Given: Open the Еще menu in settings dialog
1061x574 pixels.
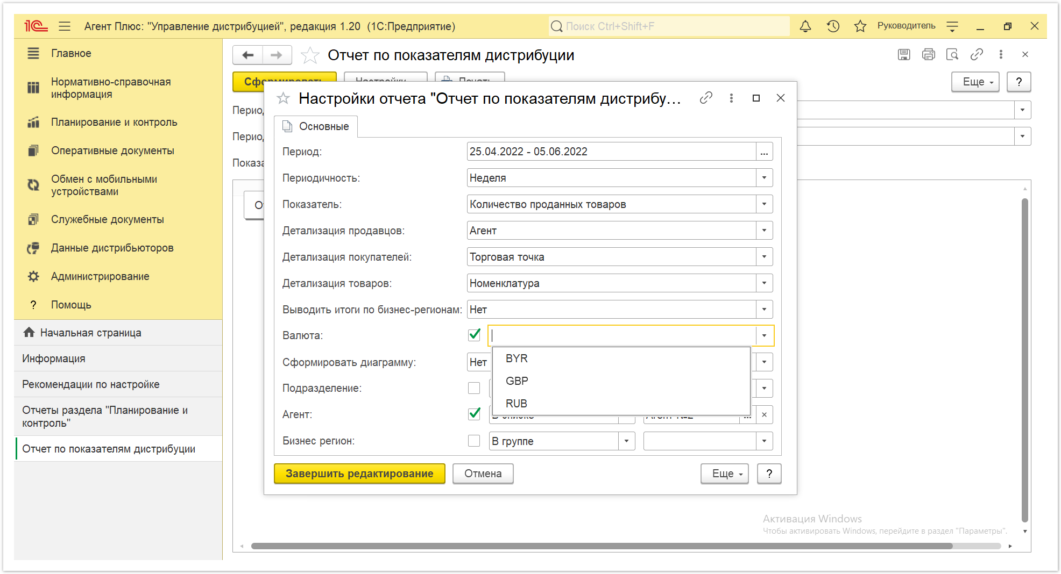Looking at the screenshot, I should pyautogui.click(x=725, y=473).
